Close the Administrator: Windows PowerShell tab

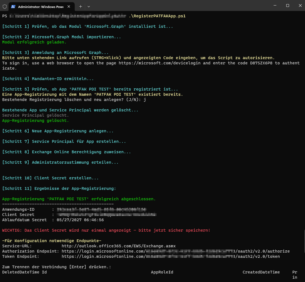pyautogui.click(x=69, y=6)
